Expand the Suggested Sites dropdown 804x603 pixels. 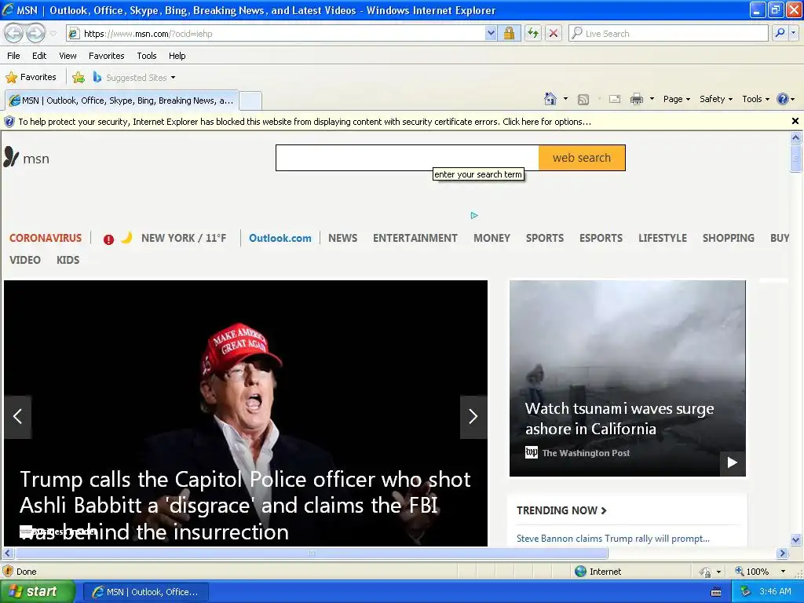coord(173,78)
